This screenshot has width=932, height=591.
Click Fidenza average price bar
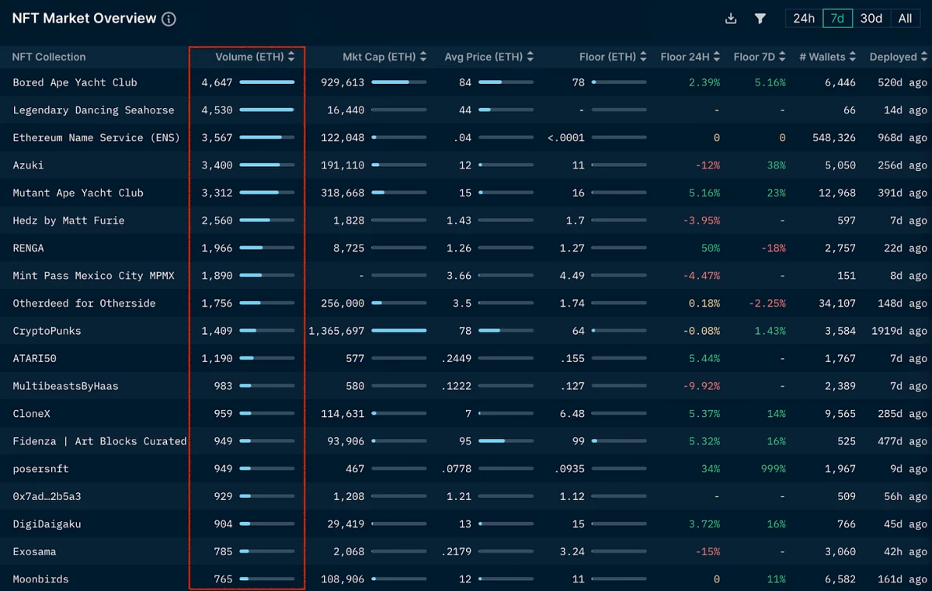tap(506, 441)
